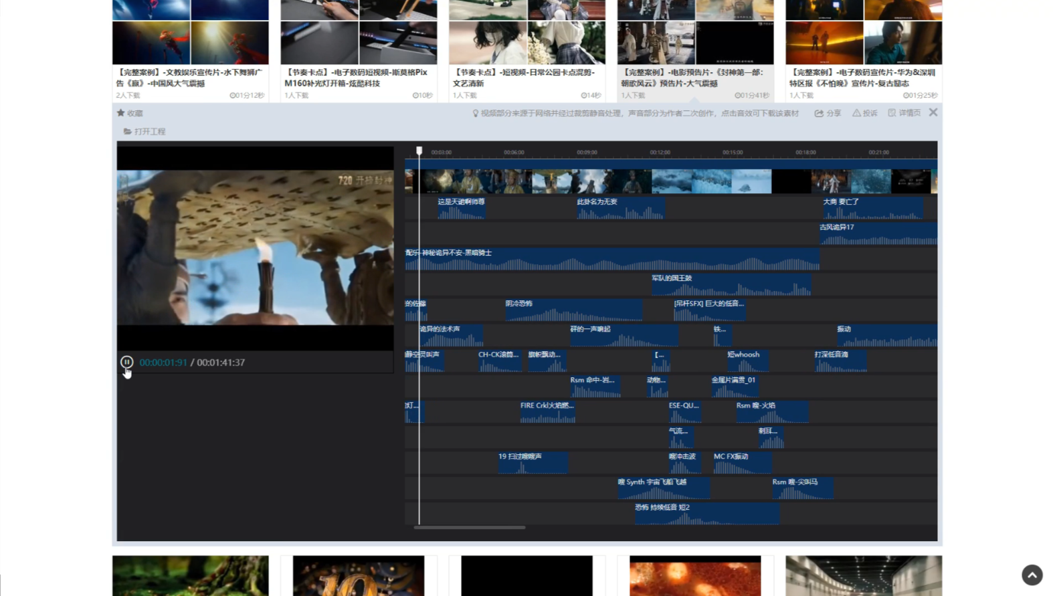Select the ESE-QU audio clip

pyautogui.click(x=684, y=411)
